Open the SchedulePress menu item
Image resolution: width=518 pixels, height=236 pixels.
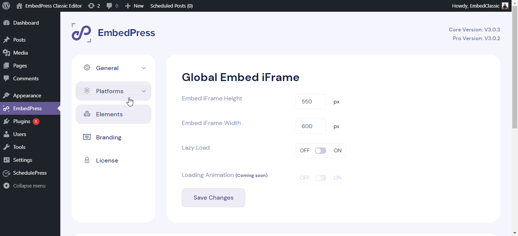[30, 173]
